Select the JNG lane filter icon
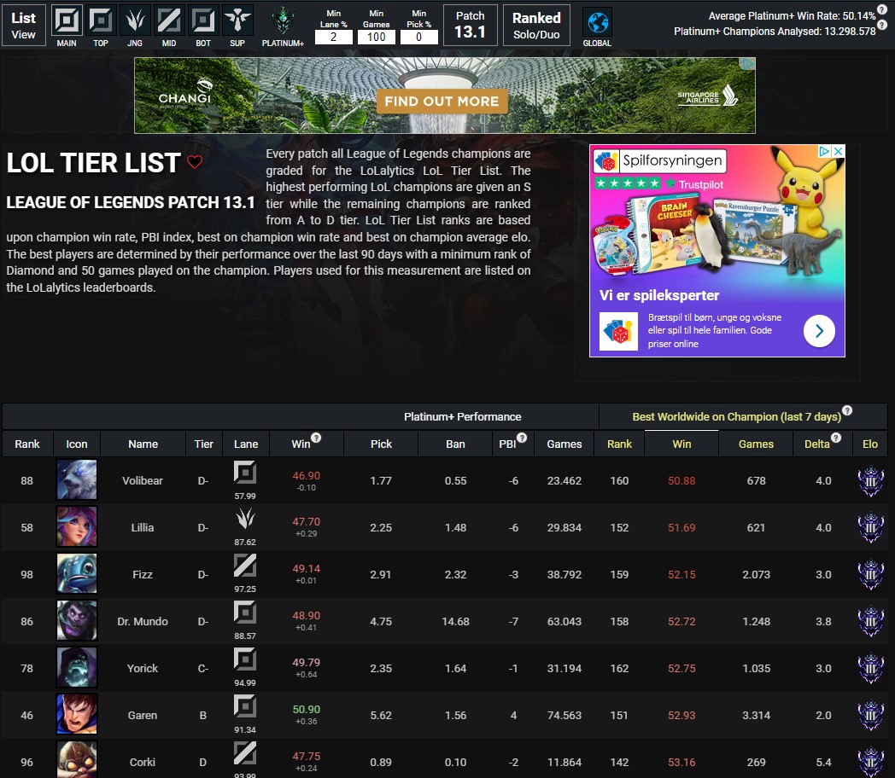This screenshot has width=895, height=778. tap(135, 17)
